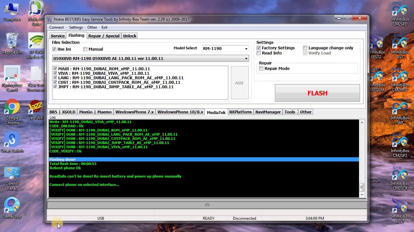Tick Language change only checkbox
The image size is (414, 232).
click(x=305, y=48)
